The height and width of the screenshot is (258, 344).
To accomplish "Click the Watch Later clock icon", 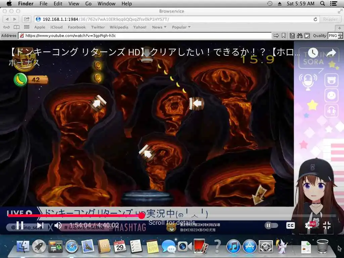I will 313,53.
